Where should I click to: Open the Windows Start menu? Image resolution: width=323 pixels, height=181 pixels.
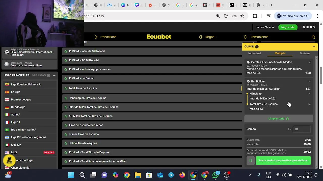pos(71,175)
